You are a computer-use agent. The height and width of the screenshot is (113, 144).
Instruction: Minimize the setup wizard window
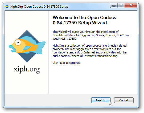(x=114, y=6)
